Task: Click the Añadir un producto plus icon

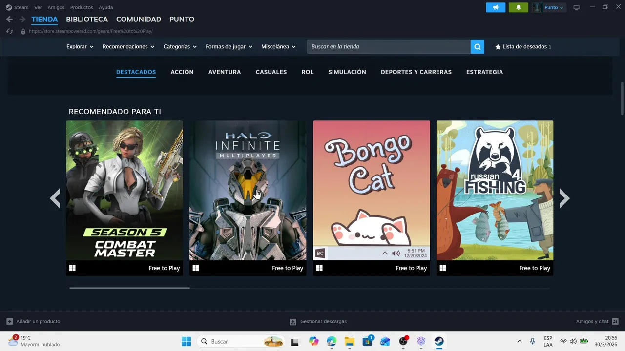Action: coord(10,321)
